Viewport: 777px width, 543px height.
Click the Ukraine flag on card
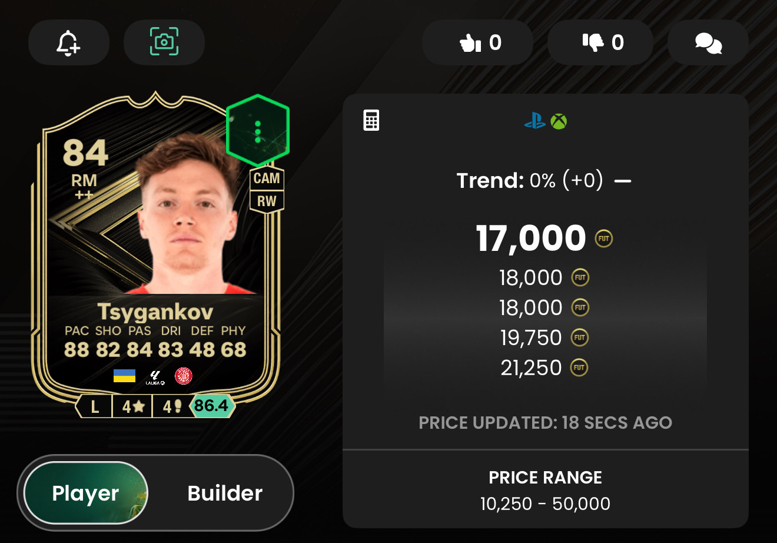[124, 376]
